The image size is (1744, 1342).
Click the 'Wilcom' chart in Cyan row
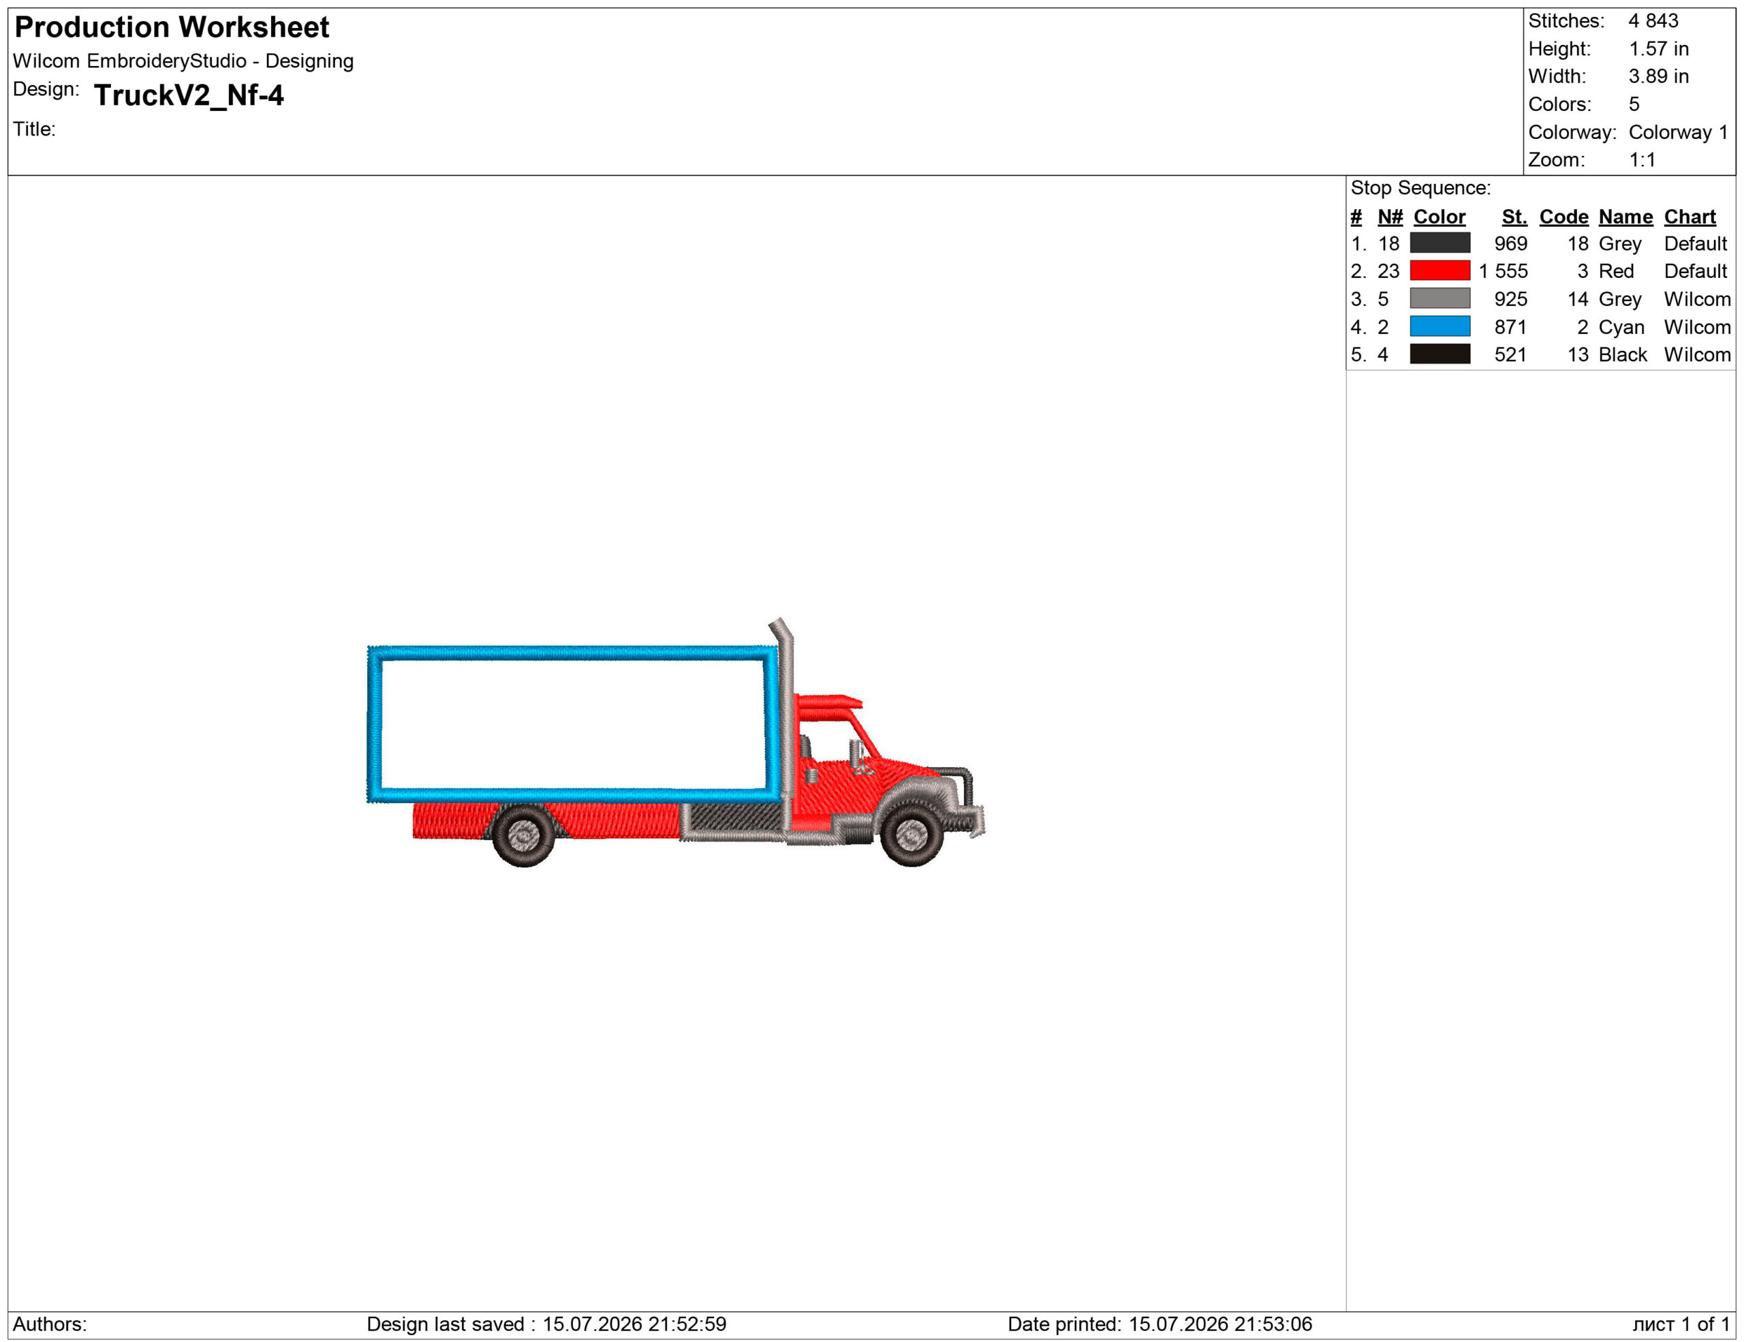(1698, 327)
